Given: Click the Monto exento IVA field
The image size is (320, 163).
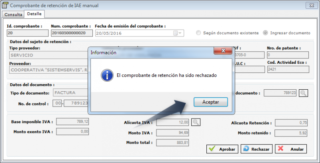Looking at the screenshot, I should [72, 131].
